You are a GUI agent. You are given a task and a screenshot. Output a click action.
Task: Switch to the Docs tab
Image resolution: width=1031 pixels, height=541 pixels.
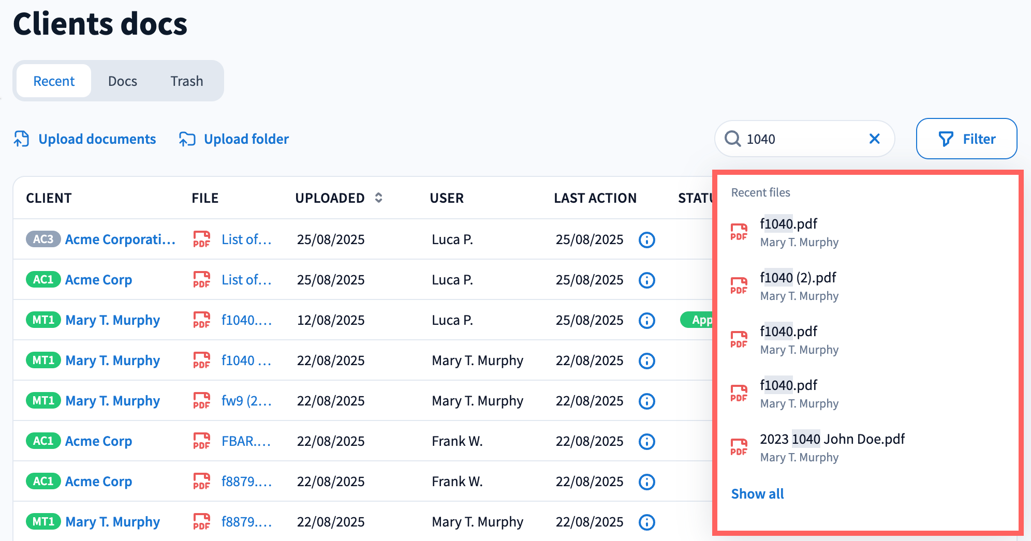point(123,81)
